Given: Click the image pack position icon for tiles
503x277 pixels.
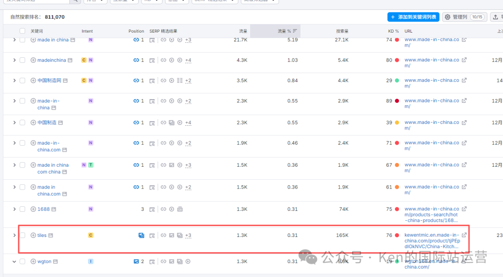Looking at the screenshot, I should [x=141, y=235].
